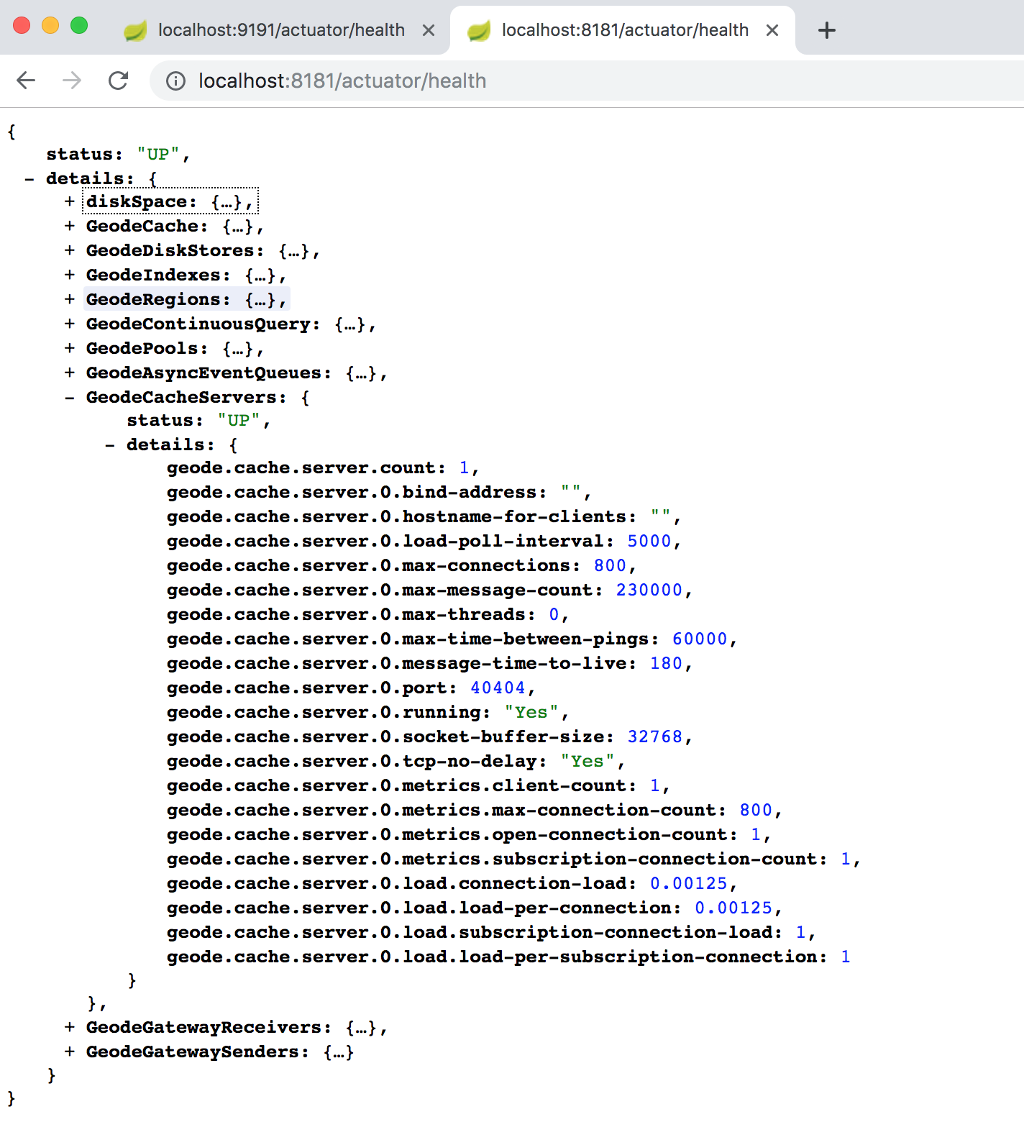Image resolution: width=1024 pixels, height=1122 pixels.
Task: Click the top-level status "UP" value
Action: tap(158, 155)
